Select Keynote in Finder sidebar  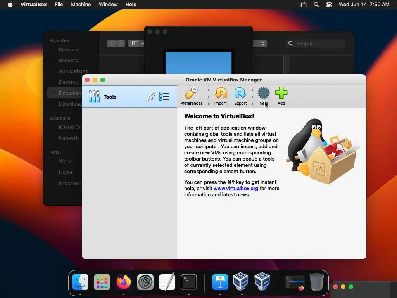pos(68,49)
